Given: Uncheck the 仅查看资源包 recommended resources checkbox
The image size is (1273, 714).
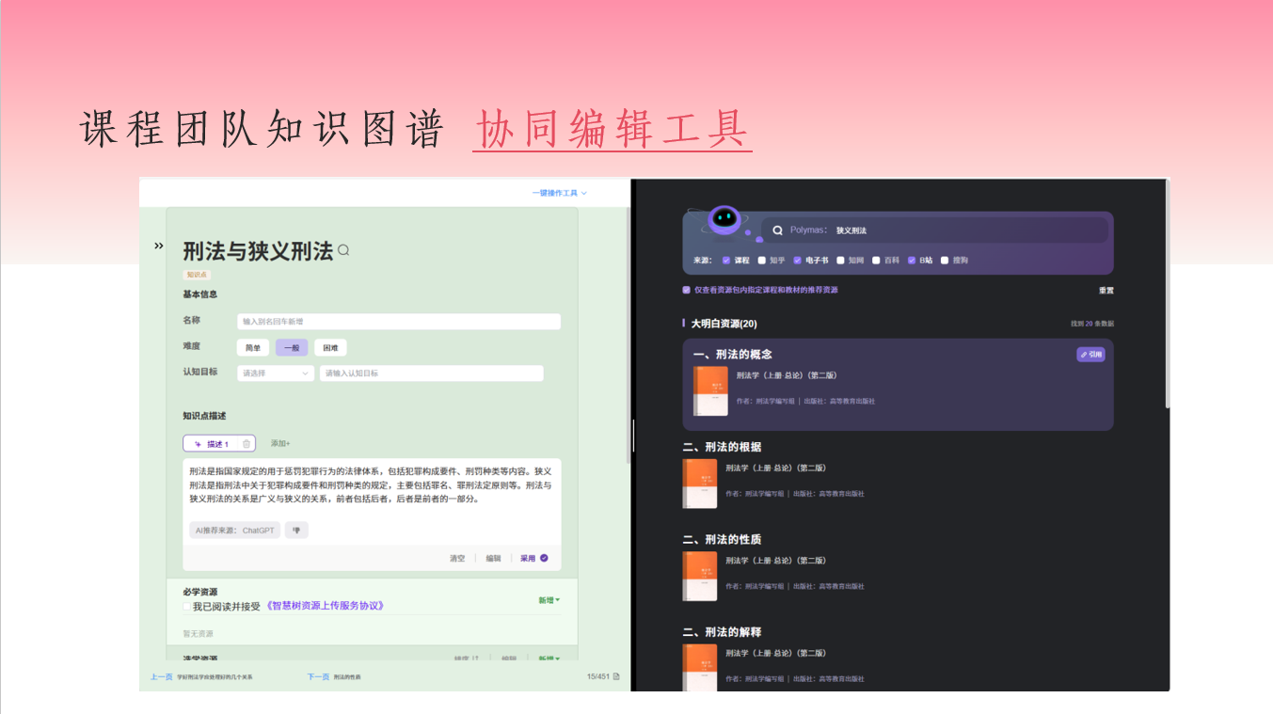Looking at the screenshot, I should coord(684,288).
